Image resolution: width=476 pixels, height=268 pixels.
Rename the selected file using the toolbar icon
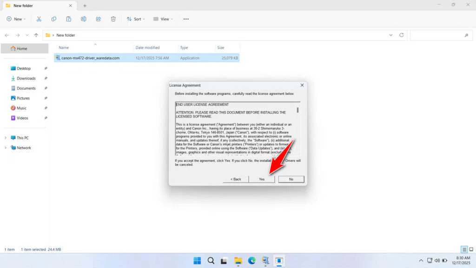click(x=84, y=19)
